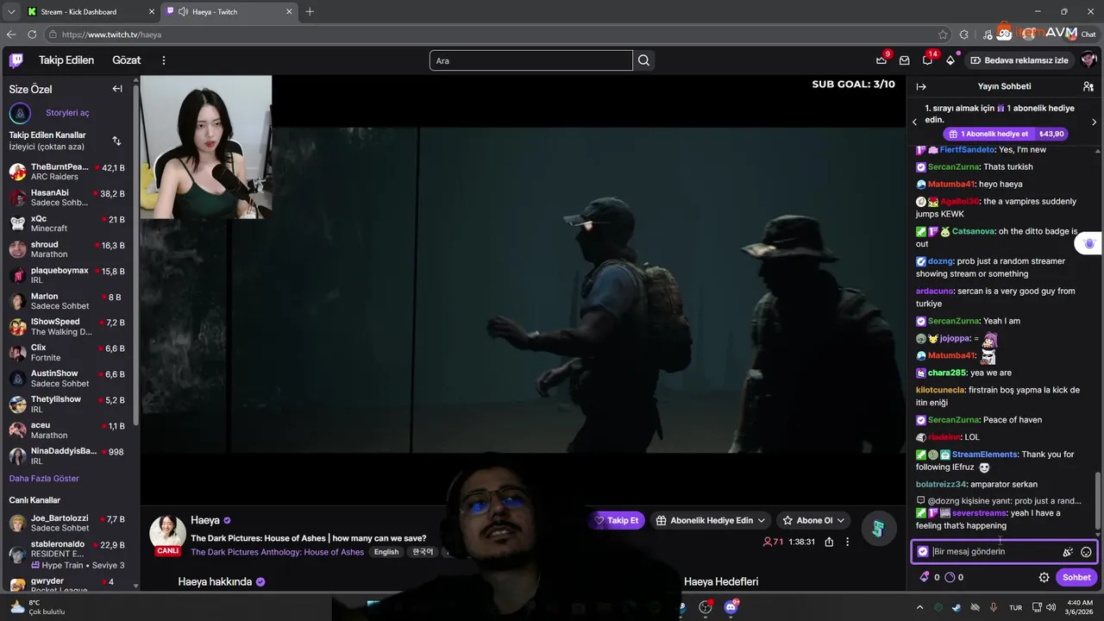Open Twitch home via purple logo

tap(16, 60)
